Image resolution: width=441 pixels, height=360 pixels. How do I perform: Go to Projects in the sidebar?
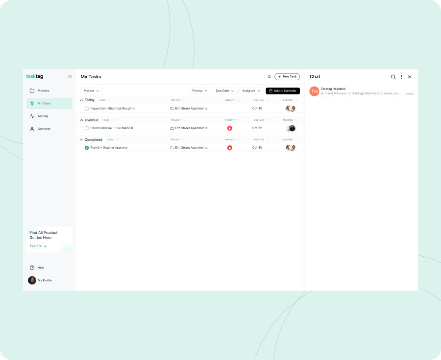(43, 90)
